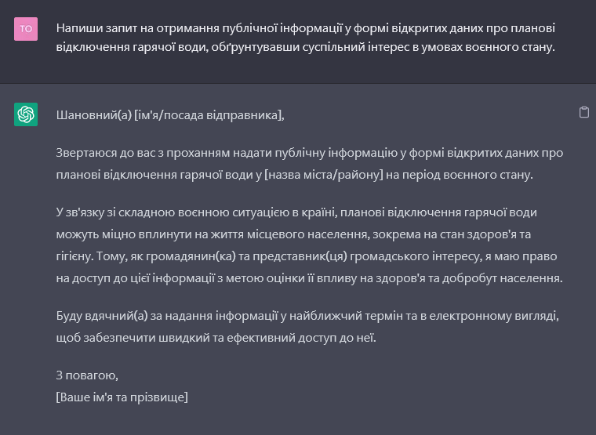Click the pink "TO" user avatar
The image size is (596, 435).
coord(26,29)
